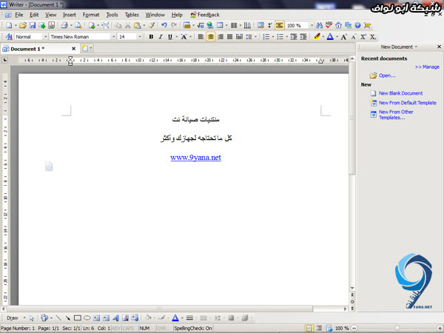Open the Draw menu dropdown

(x=24, y=318)
